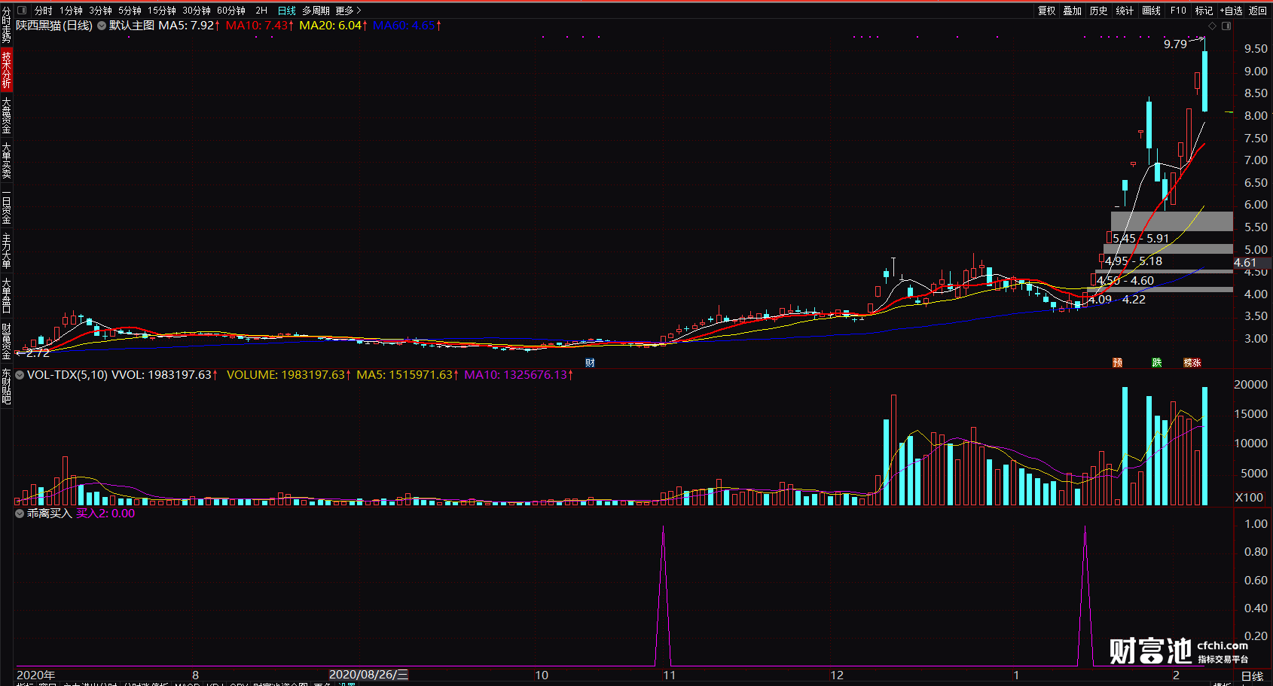Screen dimensions: 1273x686
Task: Switch to 日线 daily chart
Action: [287, 11]
